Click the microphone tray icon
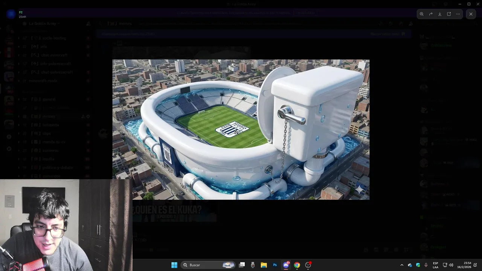 click(426, 265)
